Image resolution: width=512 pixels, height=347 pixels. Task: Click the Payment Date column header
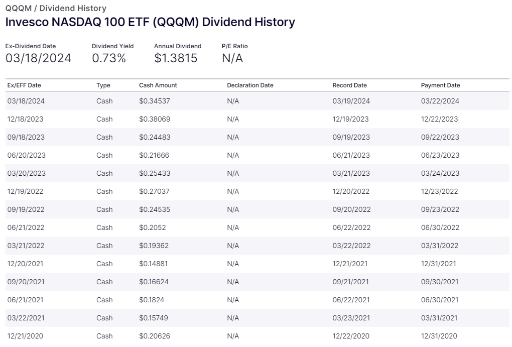(x=440, y=85)
